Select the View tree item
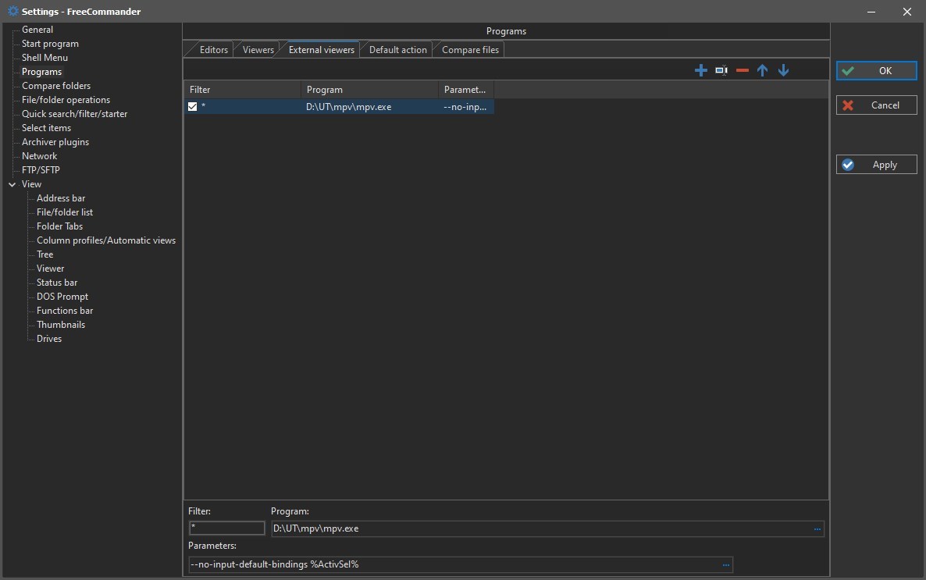926x580 pixels. tap(31, 184)
